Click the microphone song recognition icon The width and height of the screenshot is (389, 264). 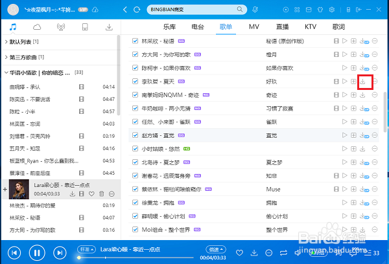click(x=255, y=10)
